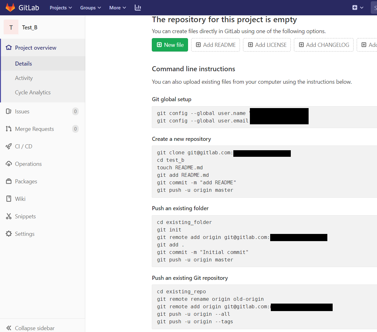Click the Issues icon in sidebar
Viewport: 377px width, 332px height.
9,111
